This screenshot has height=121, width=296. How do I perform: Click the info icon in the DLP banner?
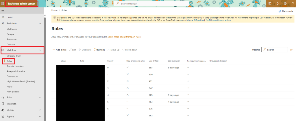(55, 18)
